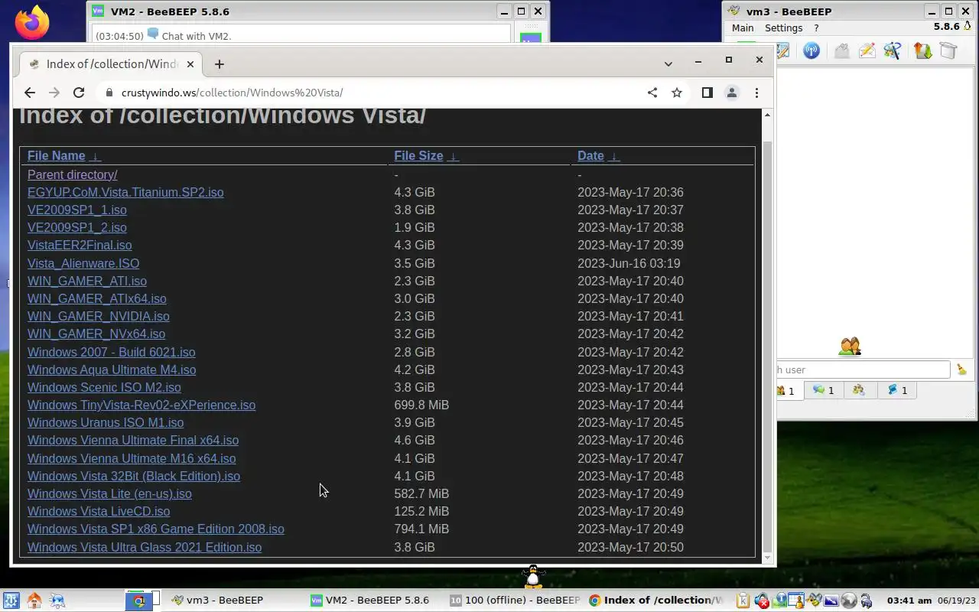Click the share page icon

[x=652, y=93]
